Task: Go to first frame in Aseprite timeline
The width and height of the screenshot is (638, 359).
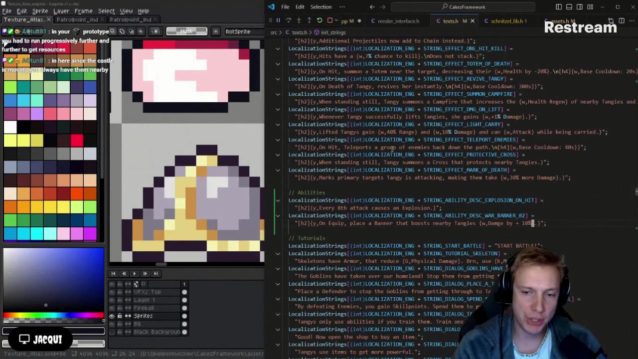Action: 113,273
